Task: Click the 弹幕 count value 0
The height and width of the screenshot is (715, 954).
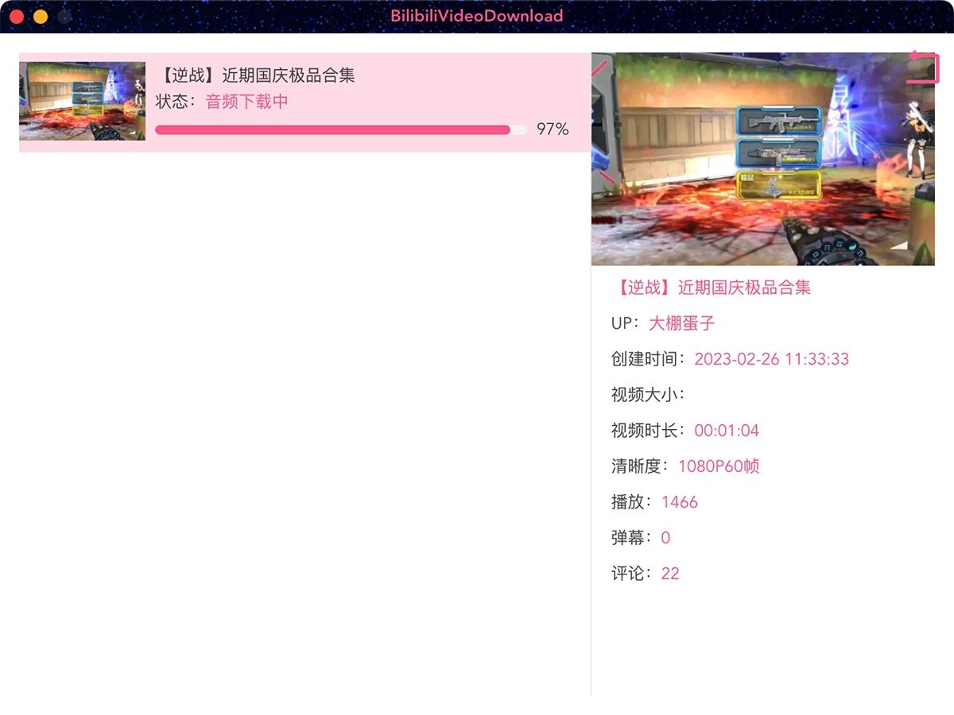Action: tap(665, 538)
